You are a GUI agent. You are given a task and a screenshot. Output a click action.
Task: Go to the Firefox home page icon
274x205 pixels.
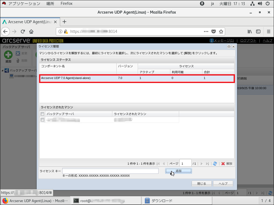pos(31,31)
